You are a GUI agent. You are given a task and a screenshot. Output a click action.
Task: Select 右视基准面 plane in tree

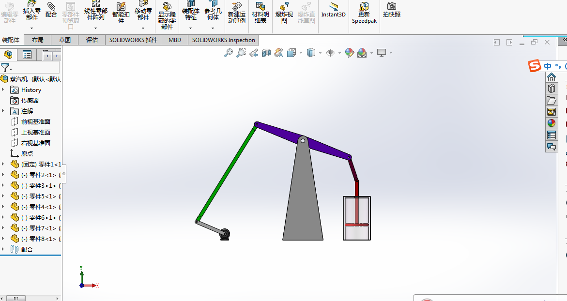click(x=35, y=143)
